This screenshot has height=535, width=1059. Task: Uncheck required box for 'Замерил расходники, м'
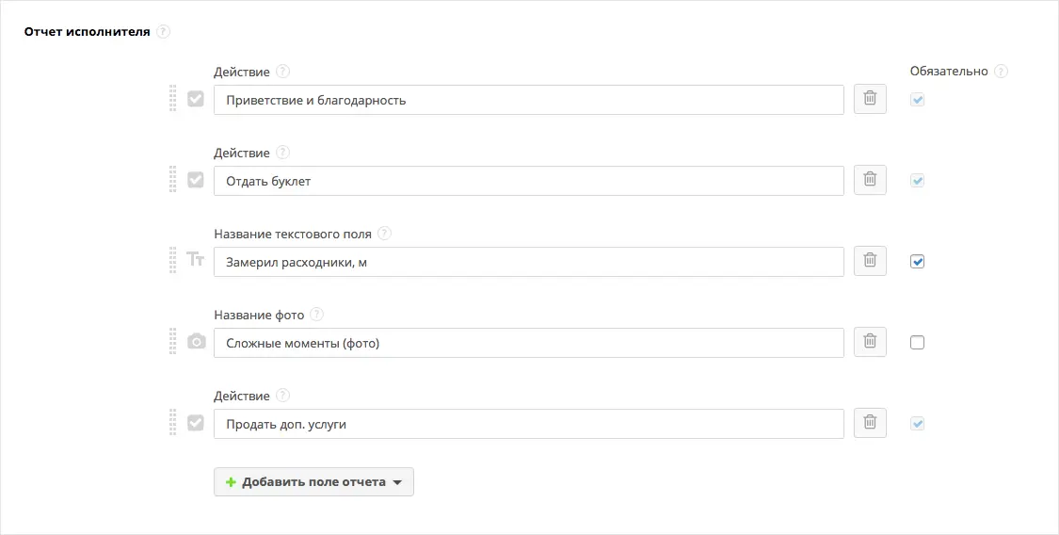(917, 262)
